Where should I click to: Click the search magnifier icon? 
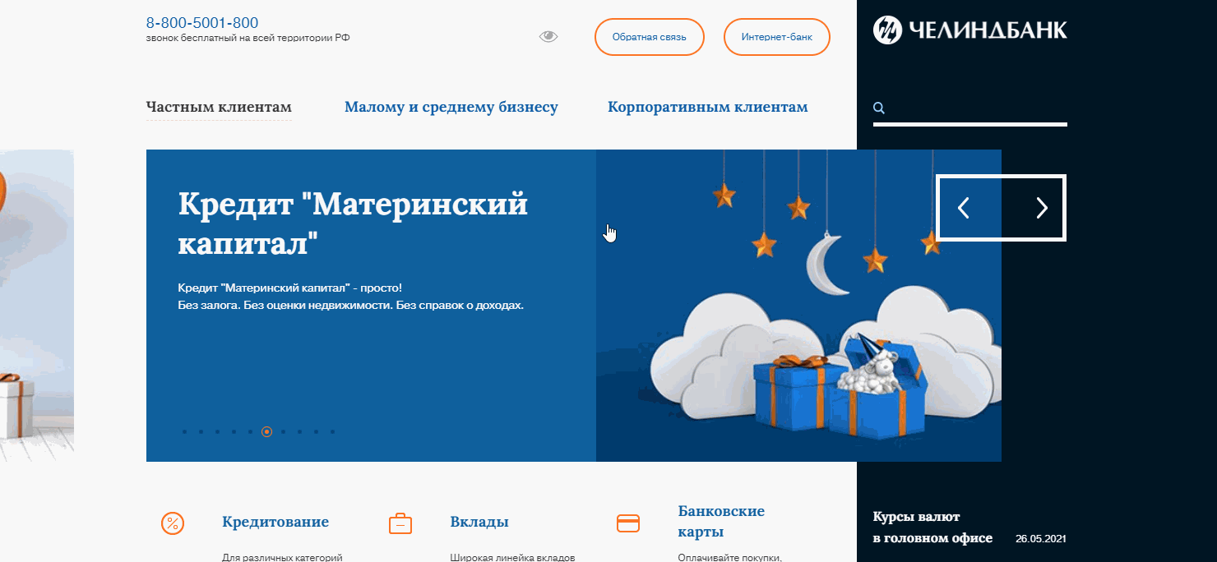[879, 107]
